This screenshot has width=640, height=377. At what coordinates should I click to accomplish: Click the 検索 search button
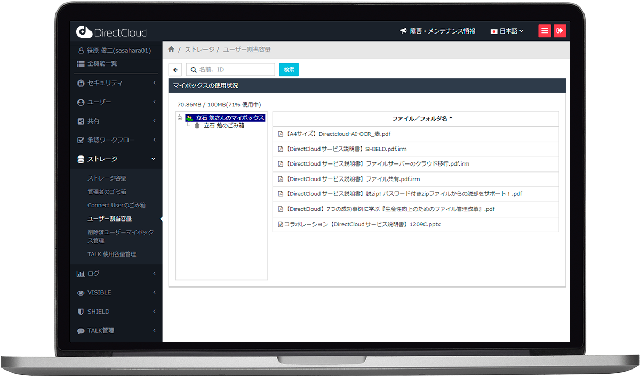click(289, 70)
